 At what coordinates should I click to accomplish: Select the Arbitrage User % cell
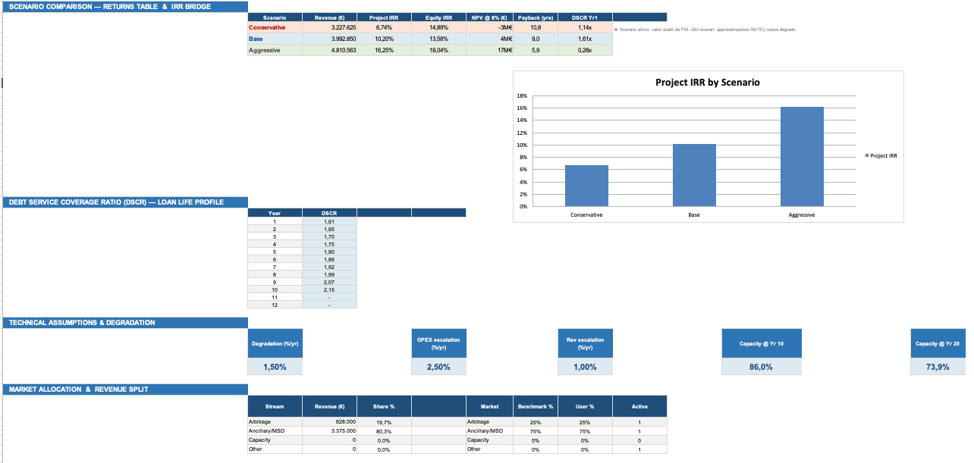pos(585,422)
